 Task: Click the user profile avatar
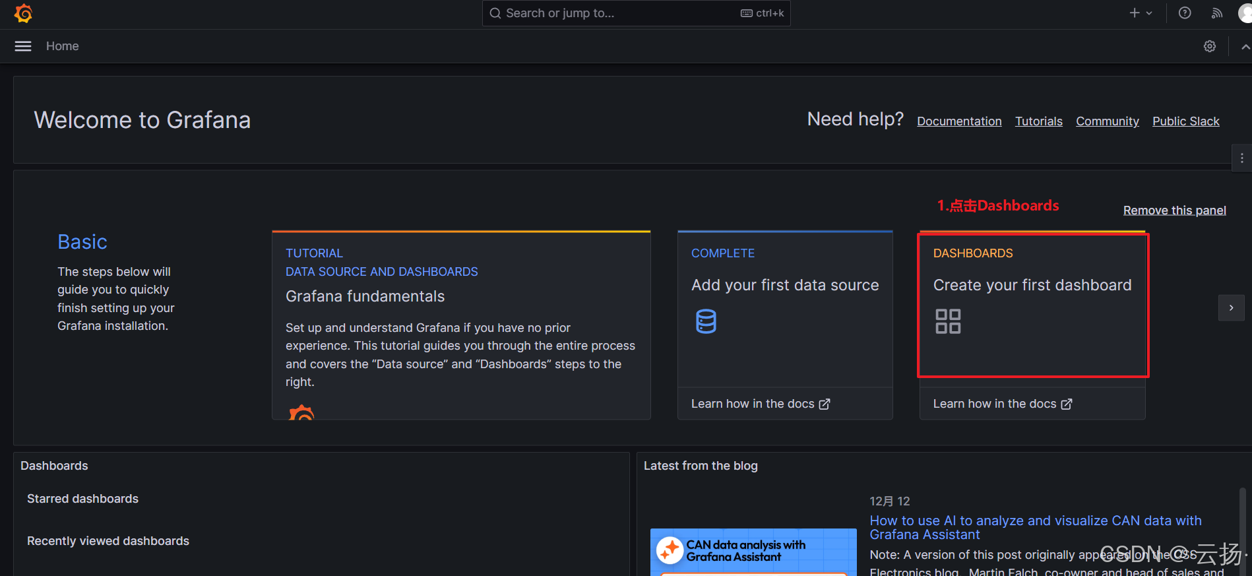(x=1245, y=13)
